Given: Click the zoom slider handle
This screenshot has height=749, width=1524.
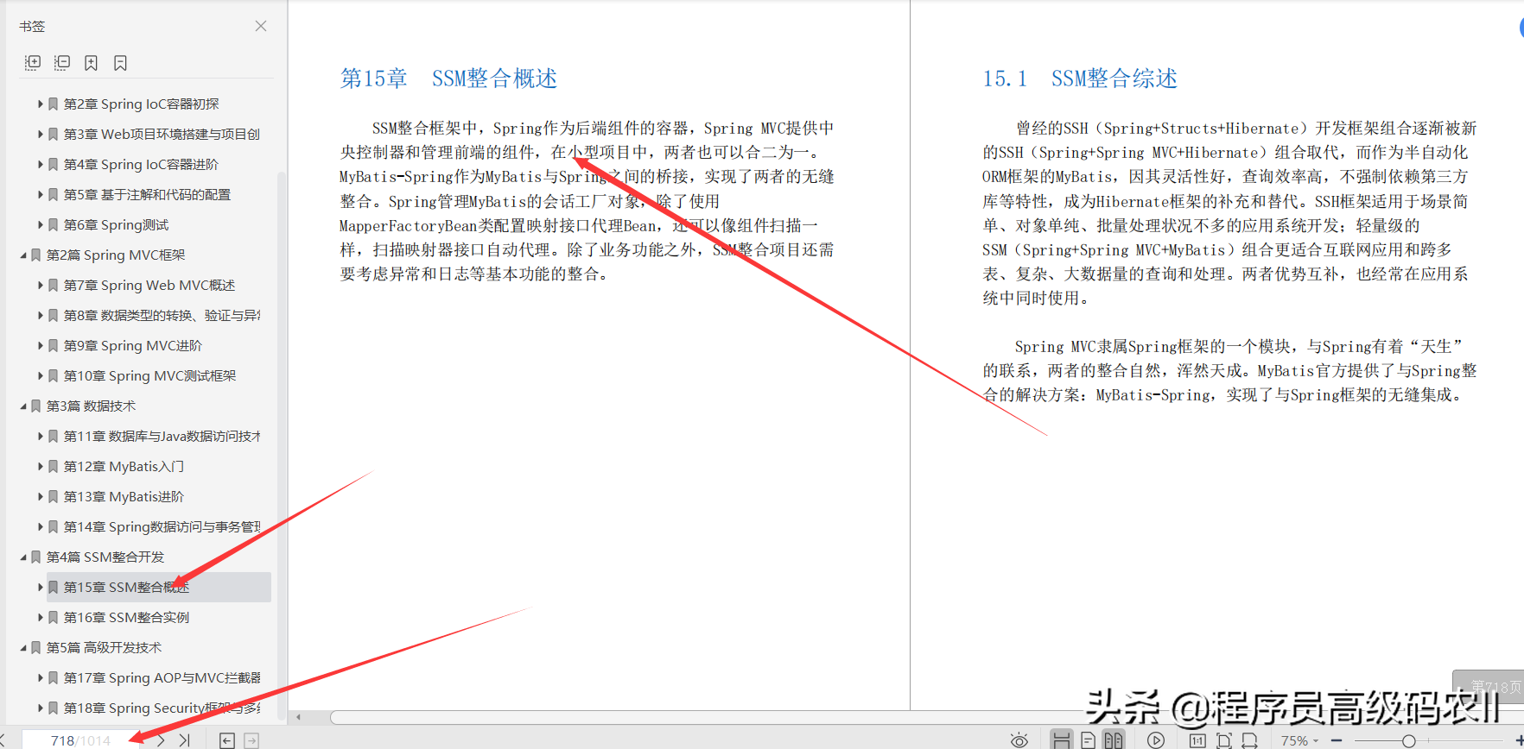Looking at the screenshot, I should [x=1408, y=740].
